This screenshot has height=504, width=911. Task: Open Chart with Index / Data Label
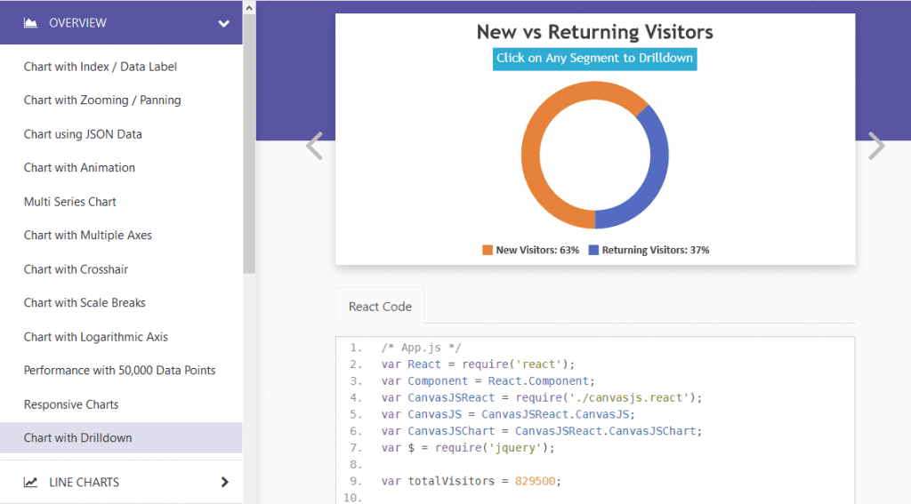click(100, 67)
